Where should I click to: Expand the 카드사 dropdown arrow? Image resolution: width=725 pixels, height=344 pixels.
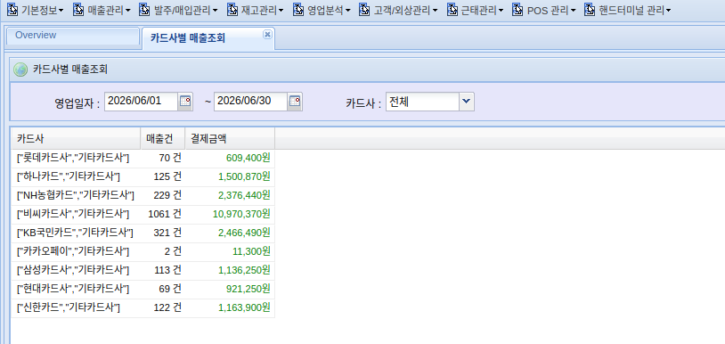coord(467,102)
